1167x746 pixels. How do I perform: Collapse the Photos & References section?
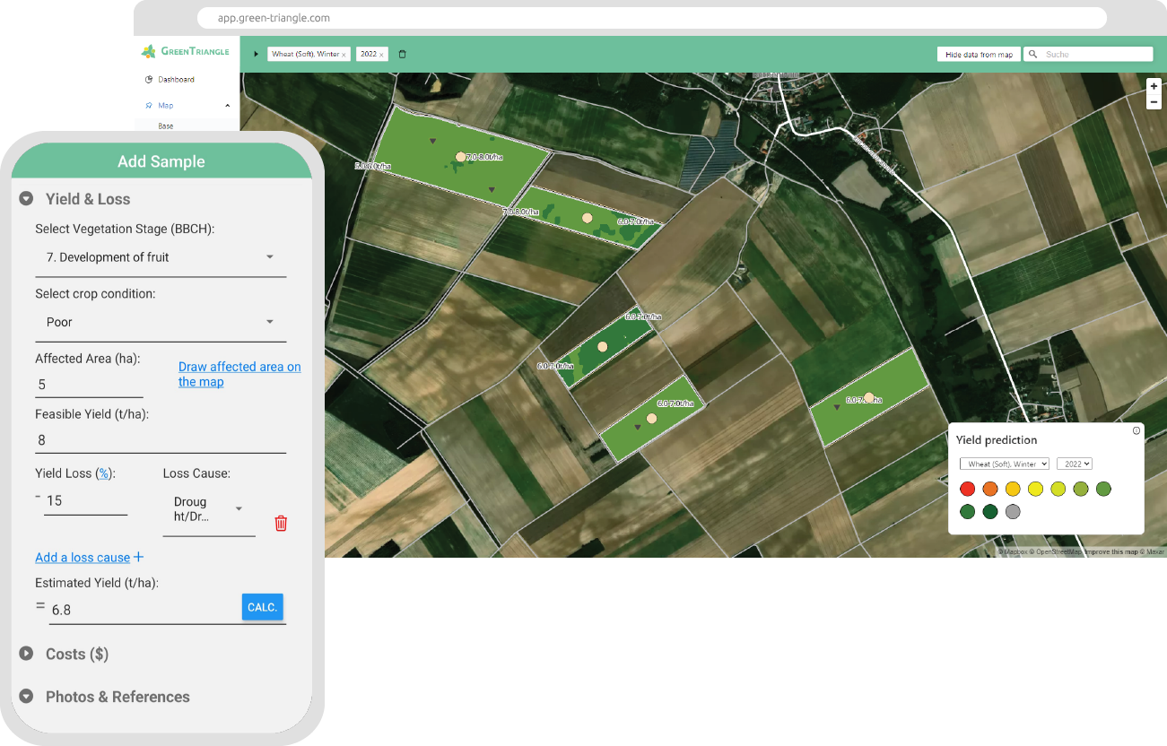tap(27, 697)
